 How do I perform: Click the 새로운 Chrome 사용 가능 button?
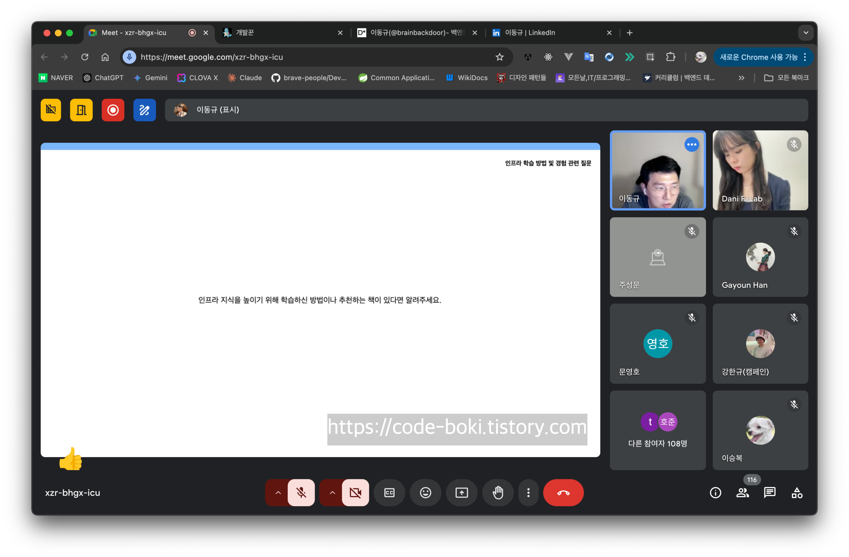pyautogui.click(x=758, y=57)
